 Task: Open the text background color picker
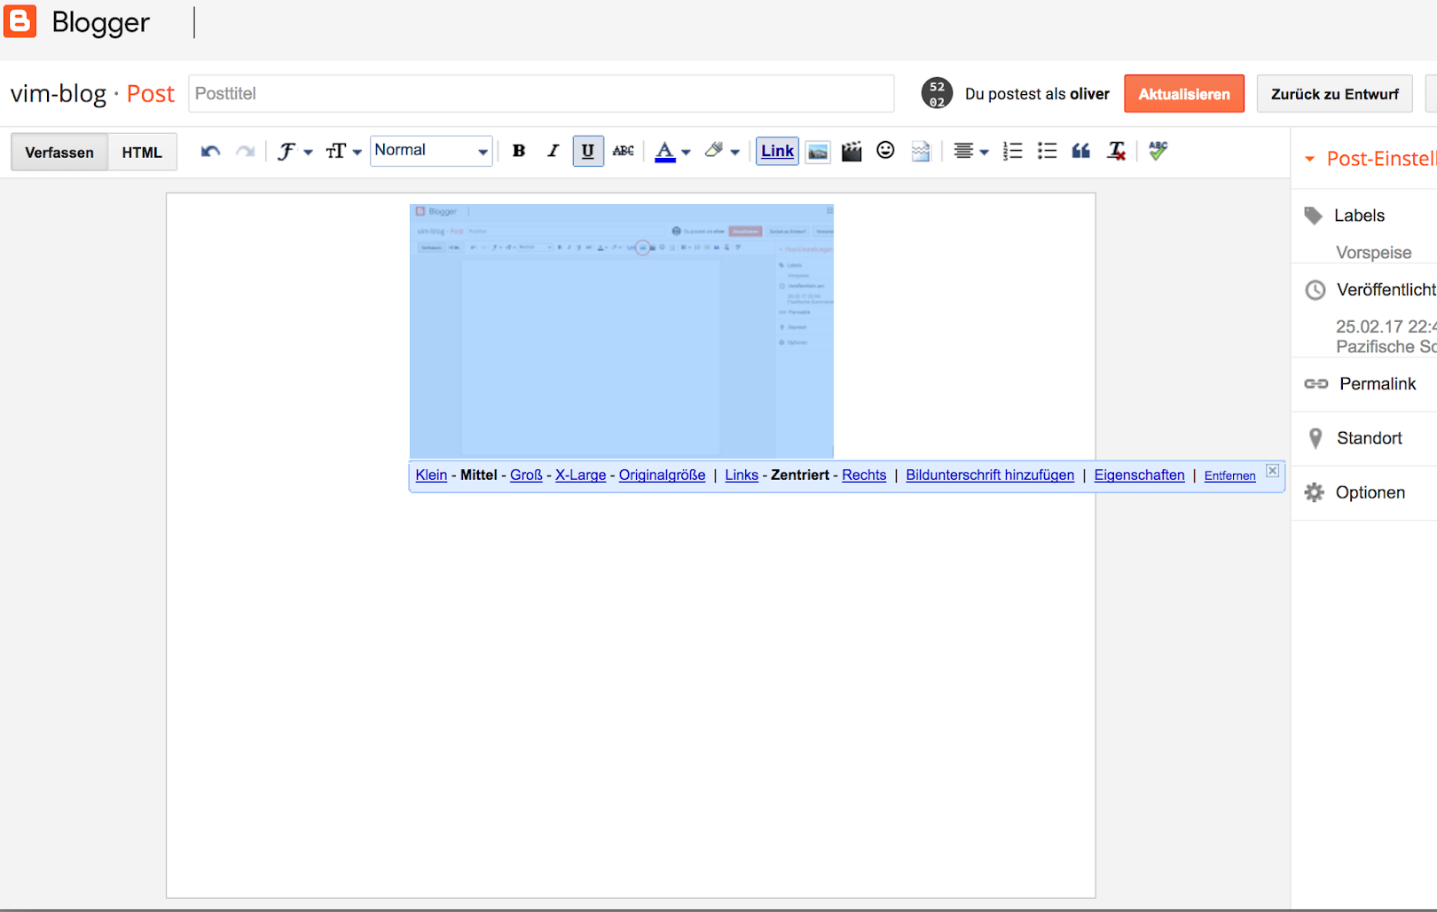722,152
